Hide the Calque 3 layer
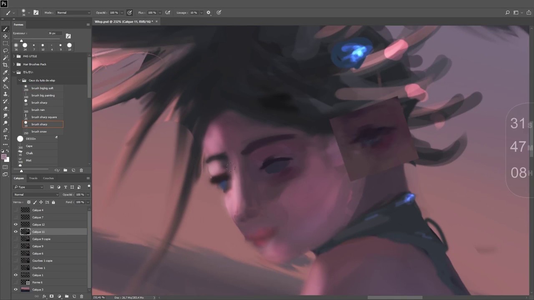534x300 pixels. [x=16, y=290]
